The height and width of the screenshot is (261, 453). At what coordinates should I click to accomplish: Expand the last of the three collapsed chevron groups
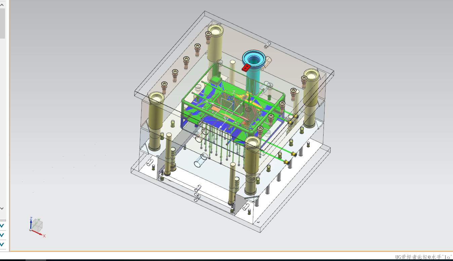(x=2, y=245)
